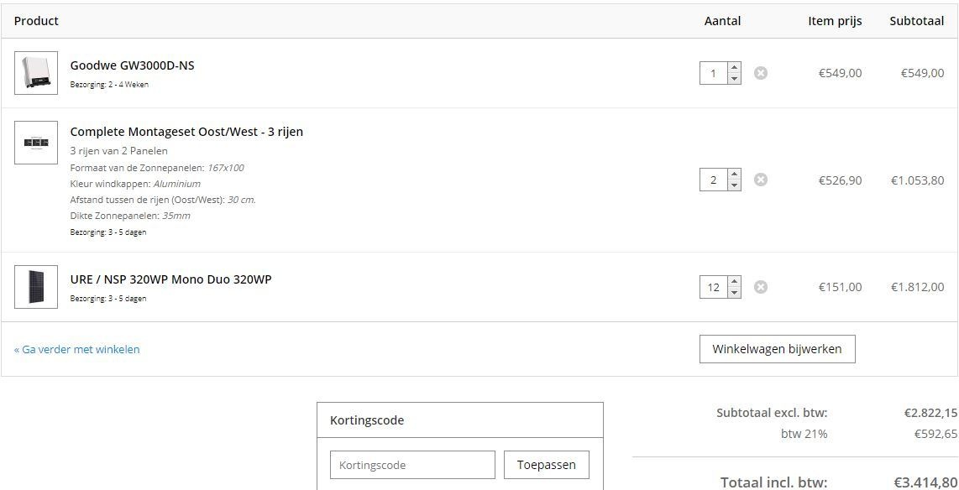Open URE / NSP 320WP Mono Duo link

(170, 279)
